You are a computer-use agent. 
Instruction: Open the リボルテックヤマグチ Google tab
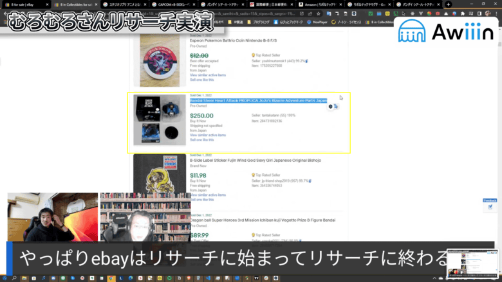tap(369, 4)
